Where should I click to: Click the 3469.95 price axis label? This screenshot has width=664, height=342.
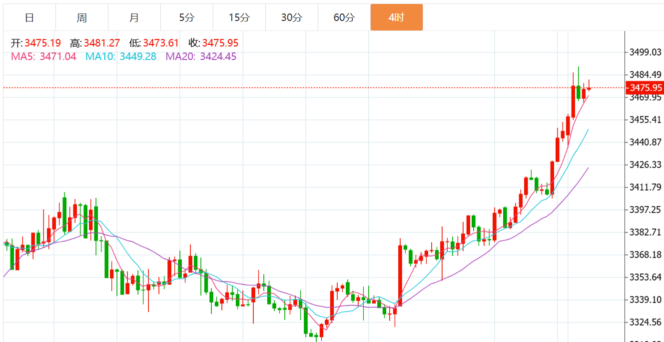point(646,97)
